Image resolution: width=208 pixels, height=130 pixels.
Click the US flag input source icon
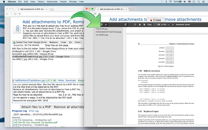click(189, 2)
